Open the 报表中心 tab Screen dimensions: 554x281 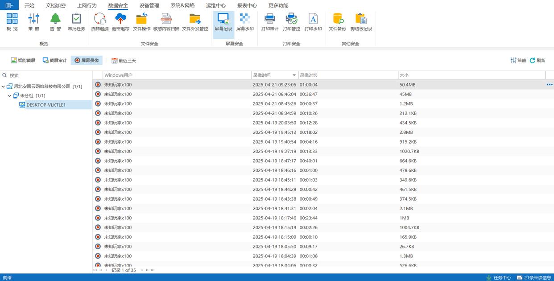tap(247, 5)
